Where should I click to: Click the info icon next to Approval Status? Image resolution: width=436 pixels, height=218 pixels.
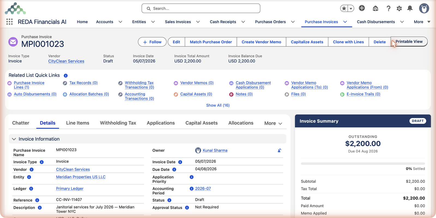187,208
